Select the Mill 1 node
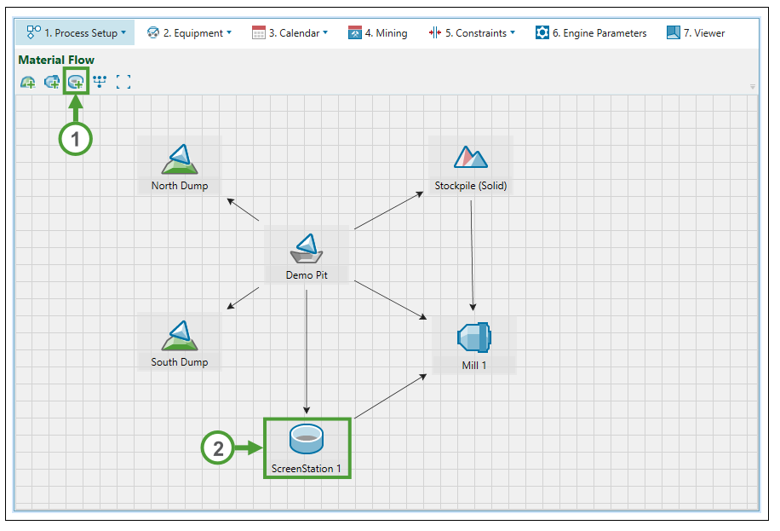The image size is (780, 531). pyautogui.click(x=474, y=345)
